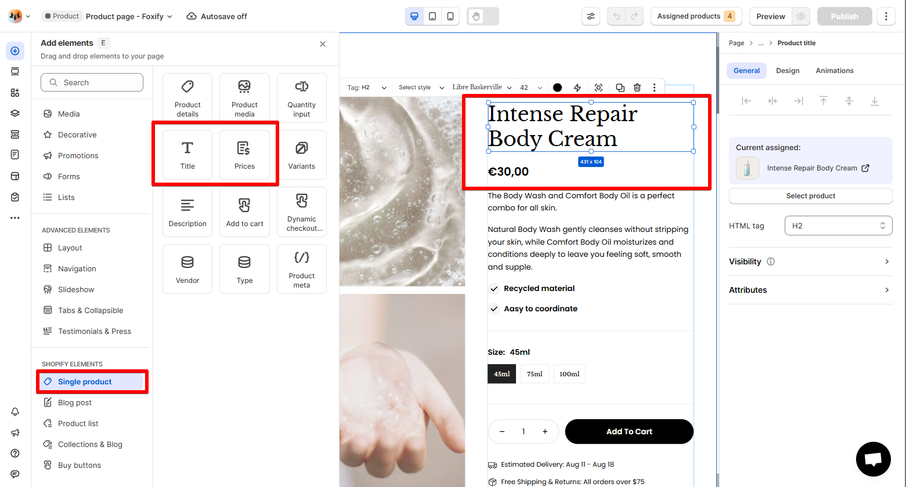Click align left edge icon
The width and height of the screenshot is (906, 487).
(746, 101)
